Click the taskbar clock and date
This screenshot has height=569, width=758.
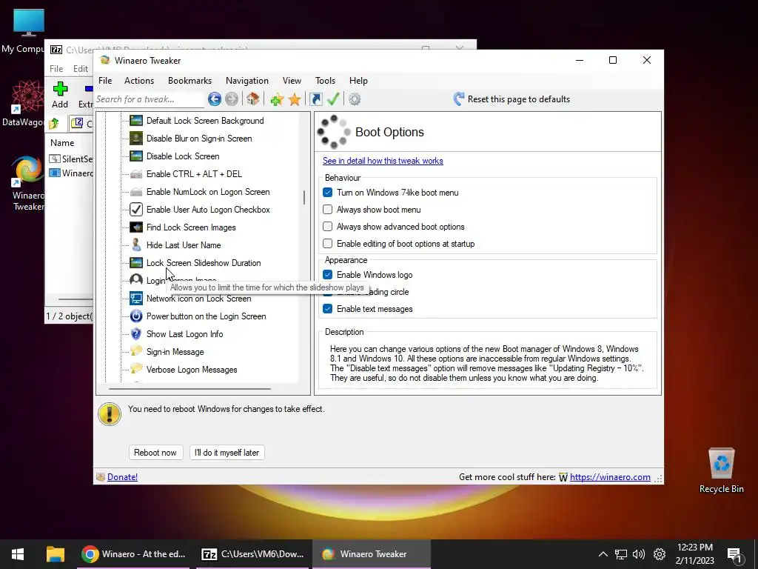[694, 554]
